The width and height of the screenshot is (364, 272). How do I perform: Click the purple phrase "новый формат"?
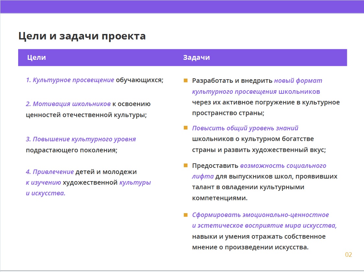point(298,81)
